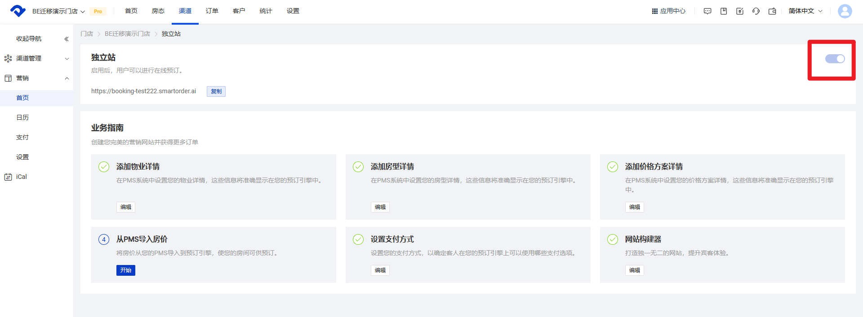Click 编辑 under 网站构建器
The height and width of the screenshot is (317, 863).
(635, 270)
